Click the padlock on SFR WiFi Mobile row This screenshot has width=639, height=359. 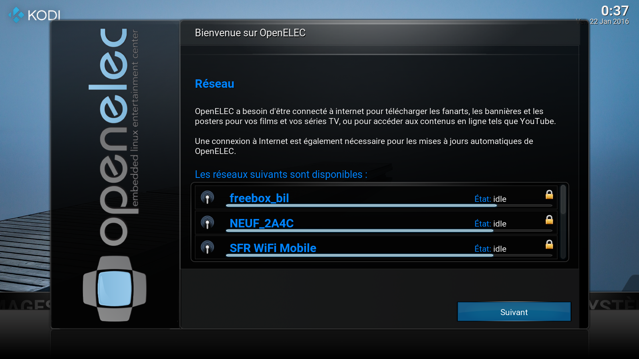pyautogui.click(x=549, y=244)
